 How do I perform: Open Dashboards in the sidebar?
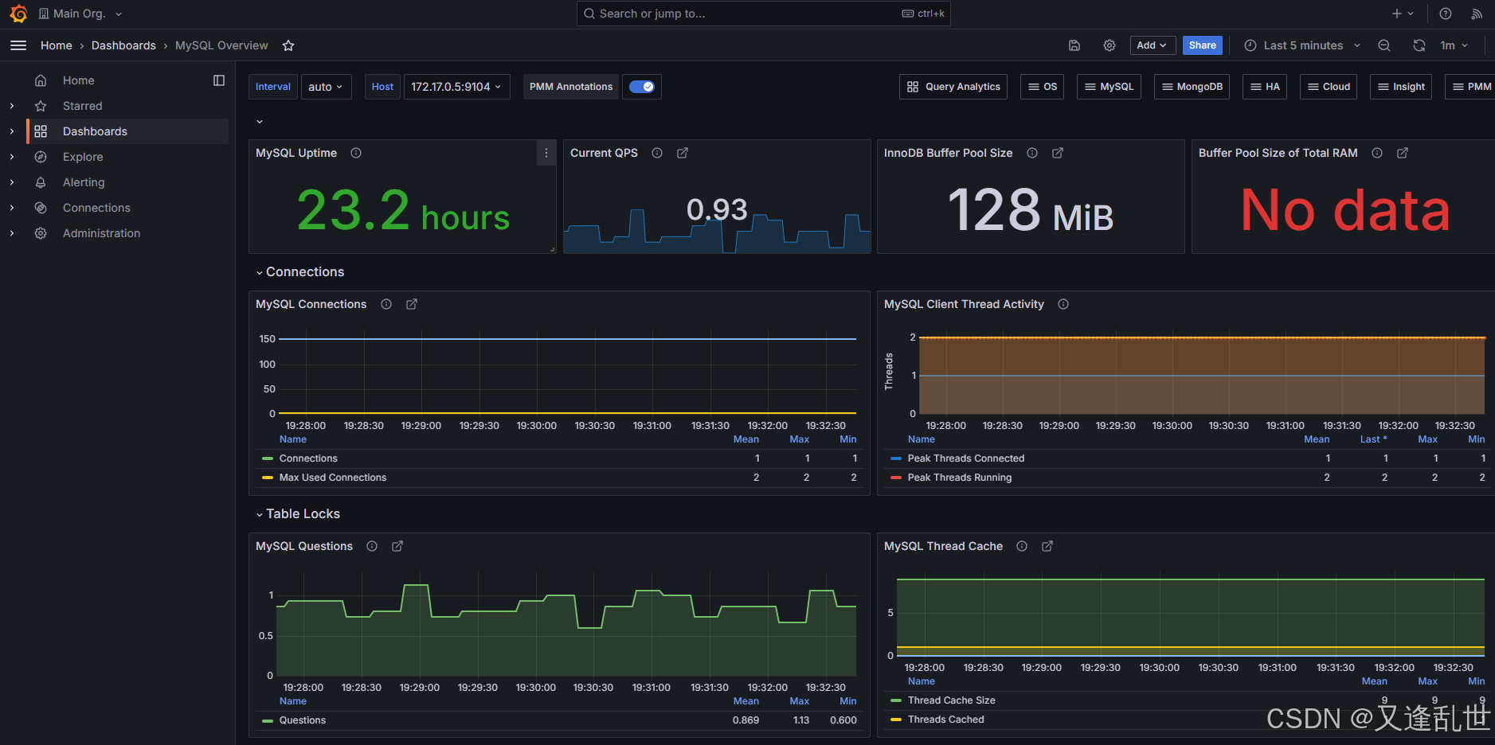point(95,131)
